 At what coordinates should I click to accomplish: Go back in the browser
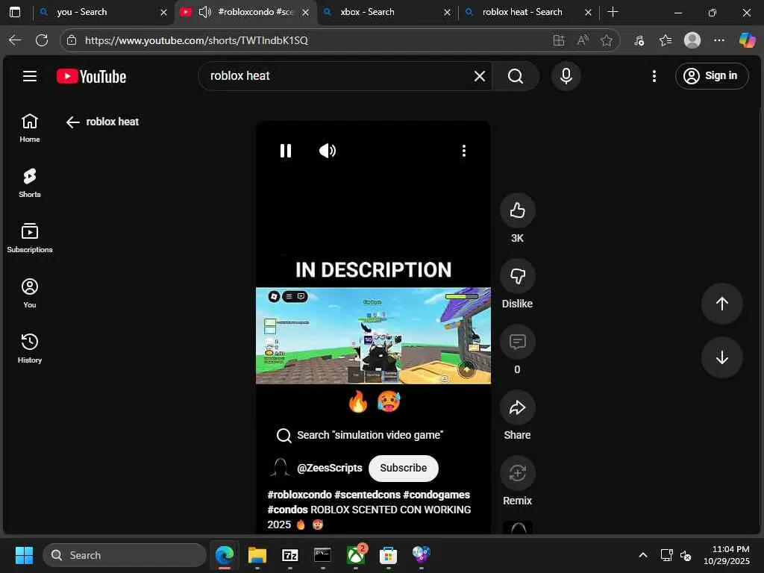(x=15, y=40)
